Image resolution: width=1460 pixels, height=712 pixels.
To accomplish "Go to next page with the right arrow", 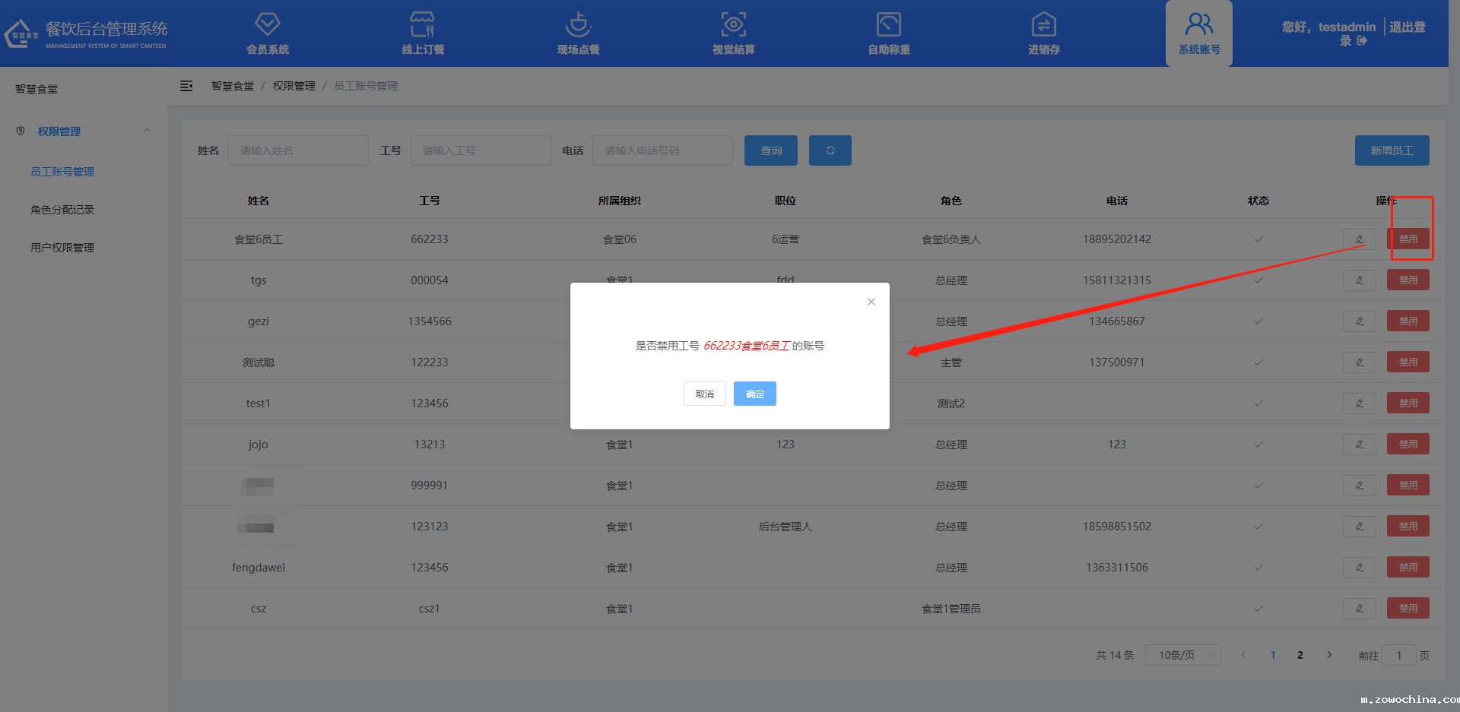I will pos(1329,654).
